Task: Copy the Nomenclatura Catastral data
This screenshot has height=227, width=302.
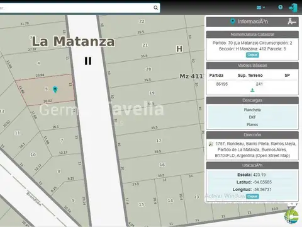Action: coord(252,55)
